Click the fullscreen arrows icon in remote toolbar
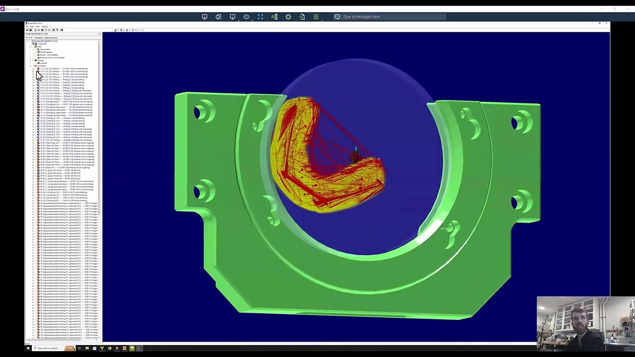Screen dimensions: 635x357 tap(260, 17)
